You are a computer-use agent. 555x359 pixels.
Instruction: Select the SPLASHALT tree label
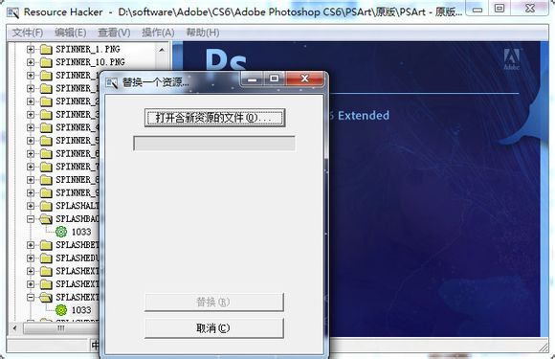point(78,206)
